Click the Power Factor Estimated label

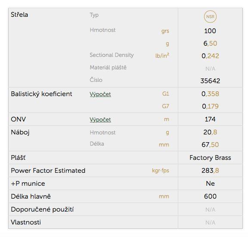[48, 171]
